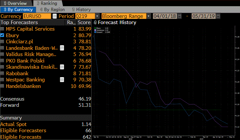This screenshot has height=140, width=240.
Task: Open the note icon next to Skandinaviska Enskil...
Action: tap(62, 67)
